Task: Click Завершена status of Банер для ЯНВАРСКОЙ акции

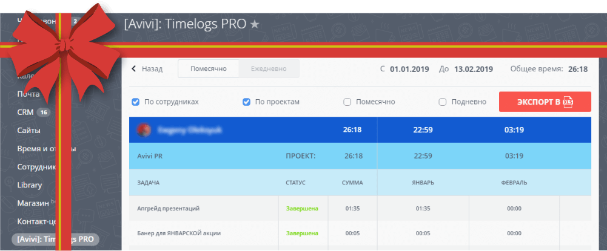Action: click(x=302, y=233)
